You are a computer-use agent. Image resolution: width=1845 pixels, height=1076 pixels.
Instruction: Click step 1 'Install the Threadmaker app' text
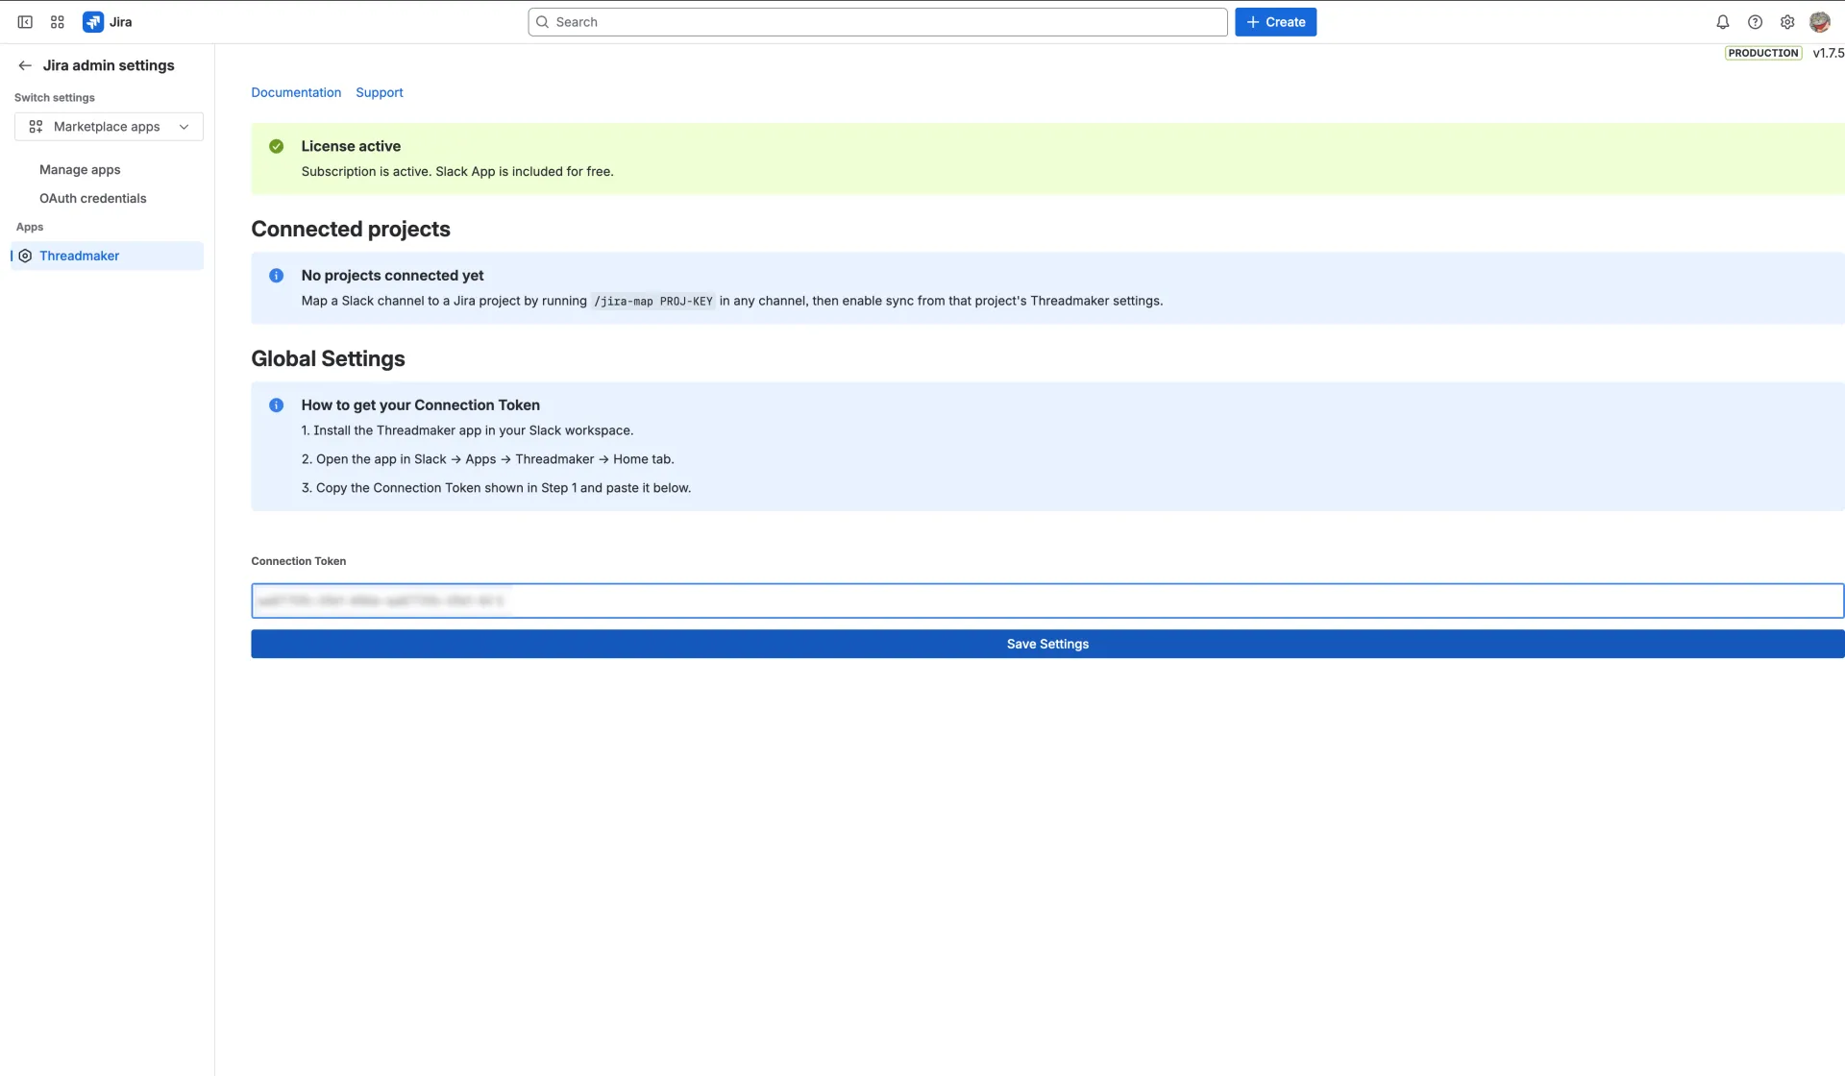[467, 430]
